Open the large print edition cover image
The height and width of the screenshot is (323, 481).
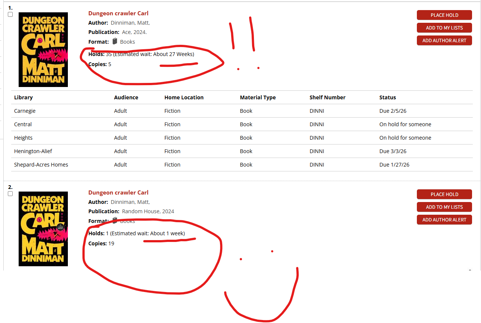tap(43, 229)
